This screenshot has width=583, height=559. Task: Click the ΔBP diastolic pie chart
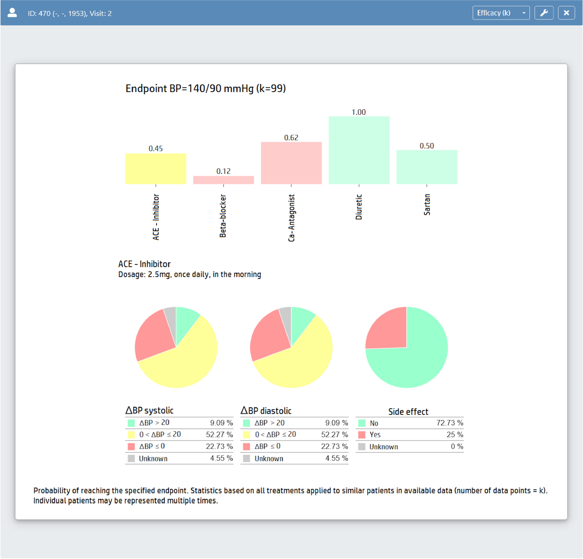click(291, 347)
